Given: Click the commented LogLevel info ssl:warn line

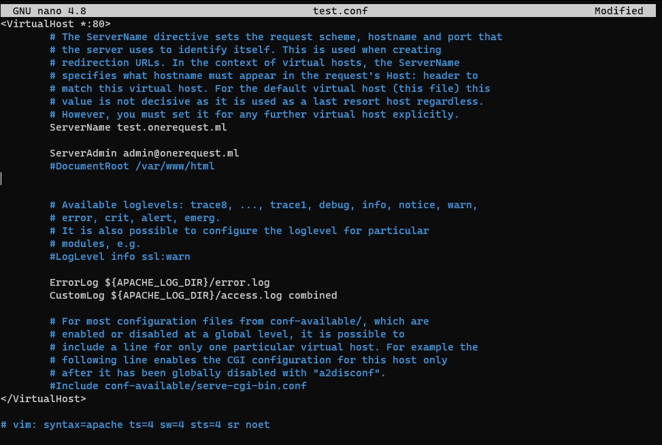Looking at the screenshot, I should pyautogui.click(x=120, y=257).
